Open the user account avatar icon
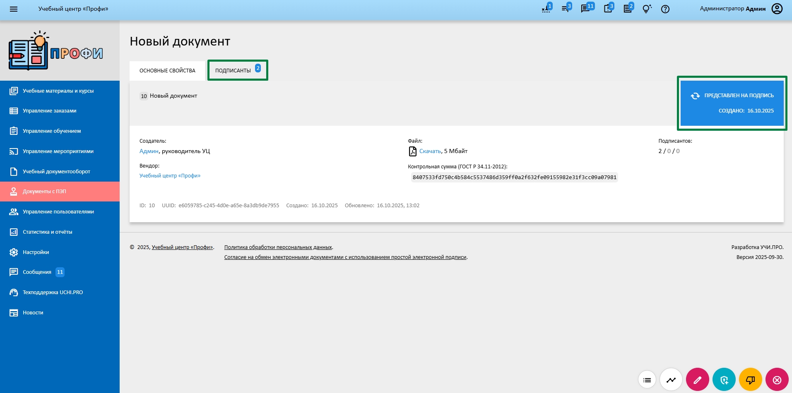This screenshot has height=393, width=792. tap(777, 9)
